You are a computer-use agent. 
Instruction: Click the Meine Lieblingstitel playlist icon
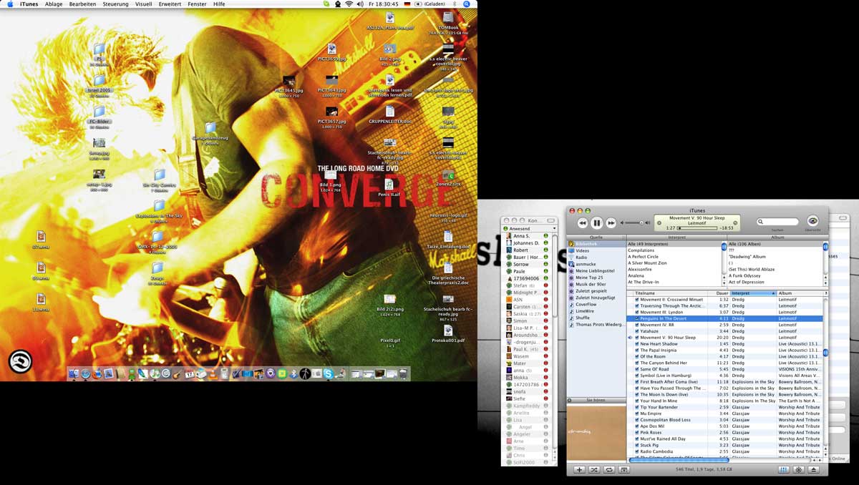[x=571, y=271]
